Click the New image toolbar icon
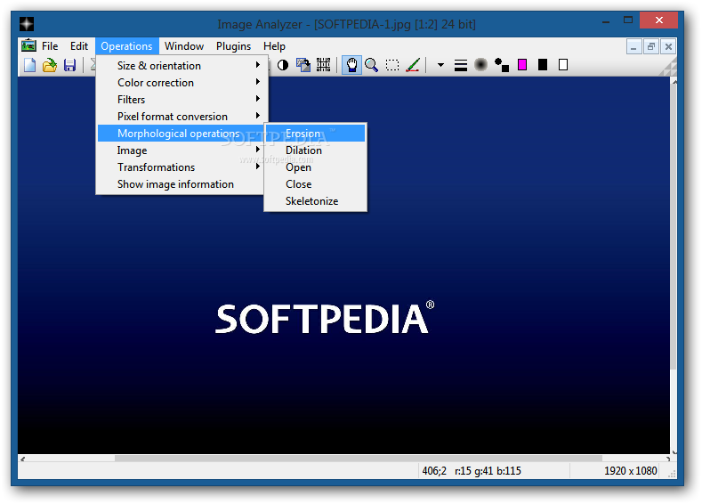 (29, 65)
